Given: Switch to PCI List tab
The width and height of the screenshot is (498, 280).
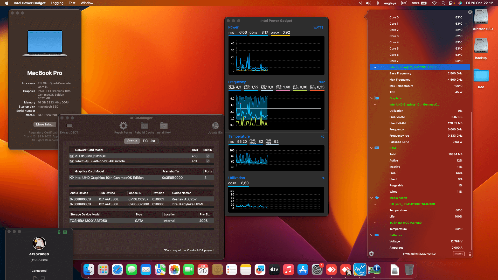Looking at the screenshot, I should point(149,141).
